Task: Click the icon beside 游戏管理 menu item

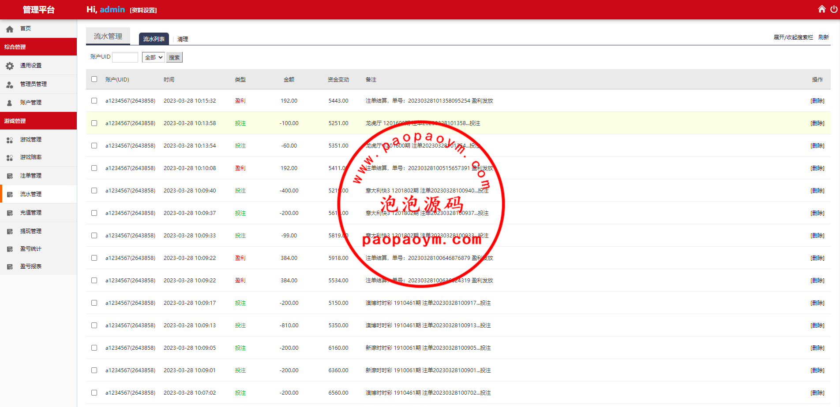Action: pyautogui.click(x=10, y=140)
